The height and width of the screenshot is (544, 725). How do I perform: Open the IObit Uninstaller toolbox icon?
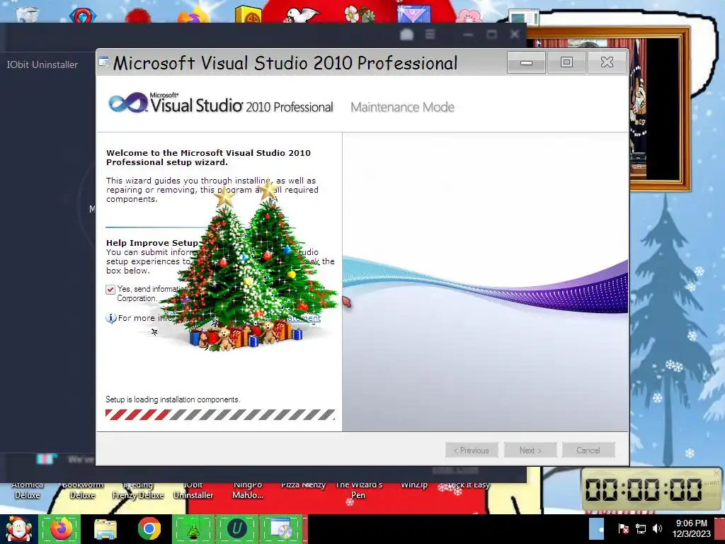click(x=406, y=34)
